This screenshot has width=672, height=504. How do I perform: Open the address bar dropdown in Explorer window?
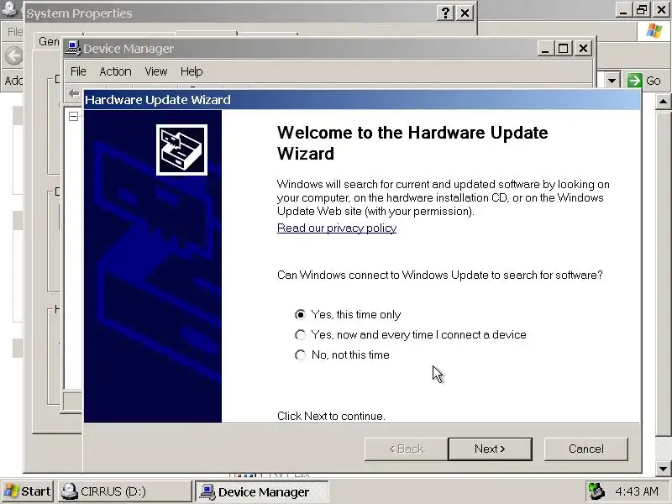pos(612,80)
